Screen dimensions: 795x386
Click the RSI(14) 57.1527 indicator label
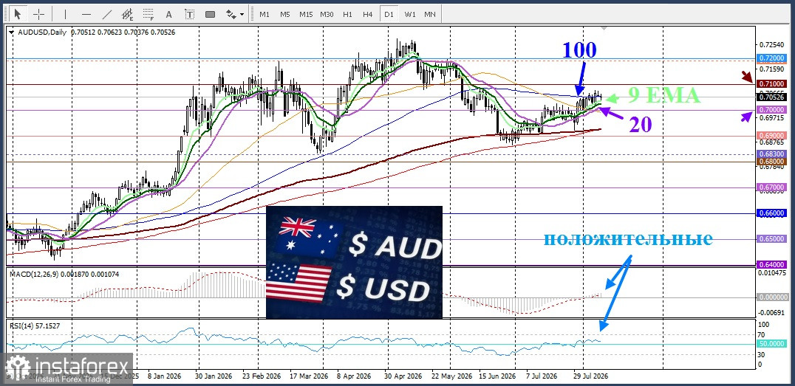[x=35, y=326]
